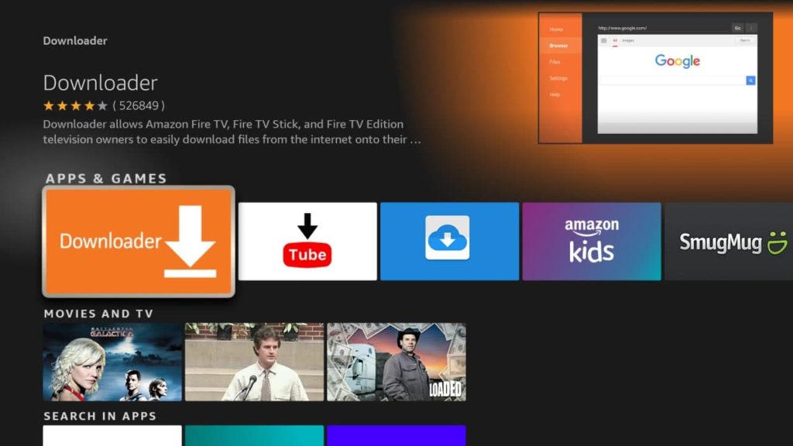Click the Downloader search term at the top

[x=75, y=41]
